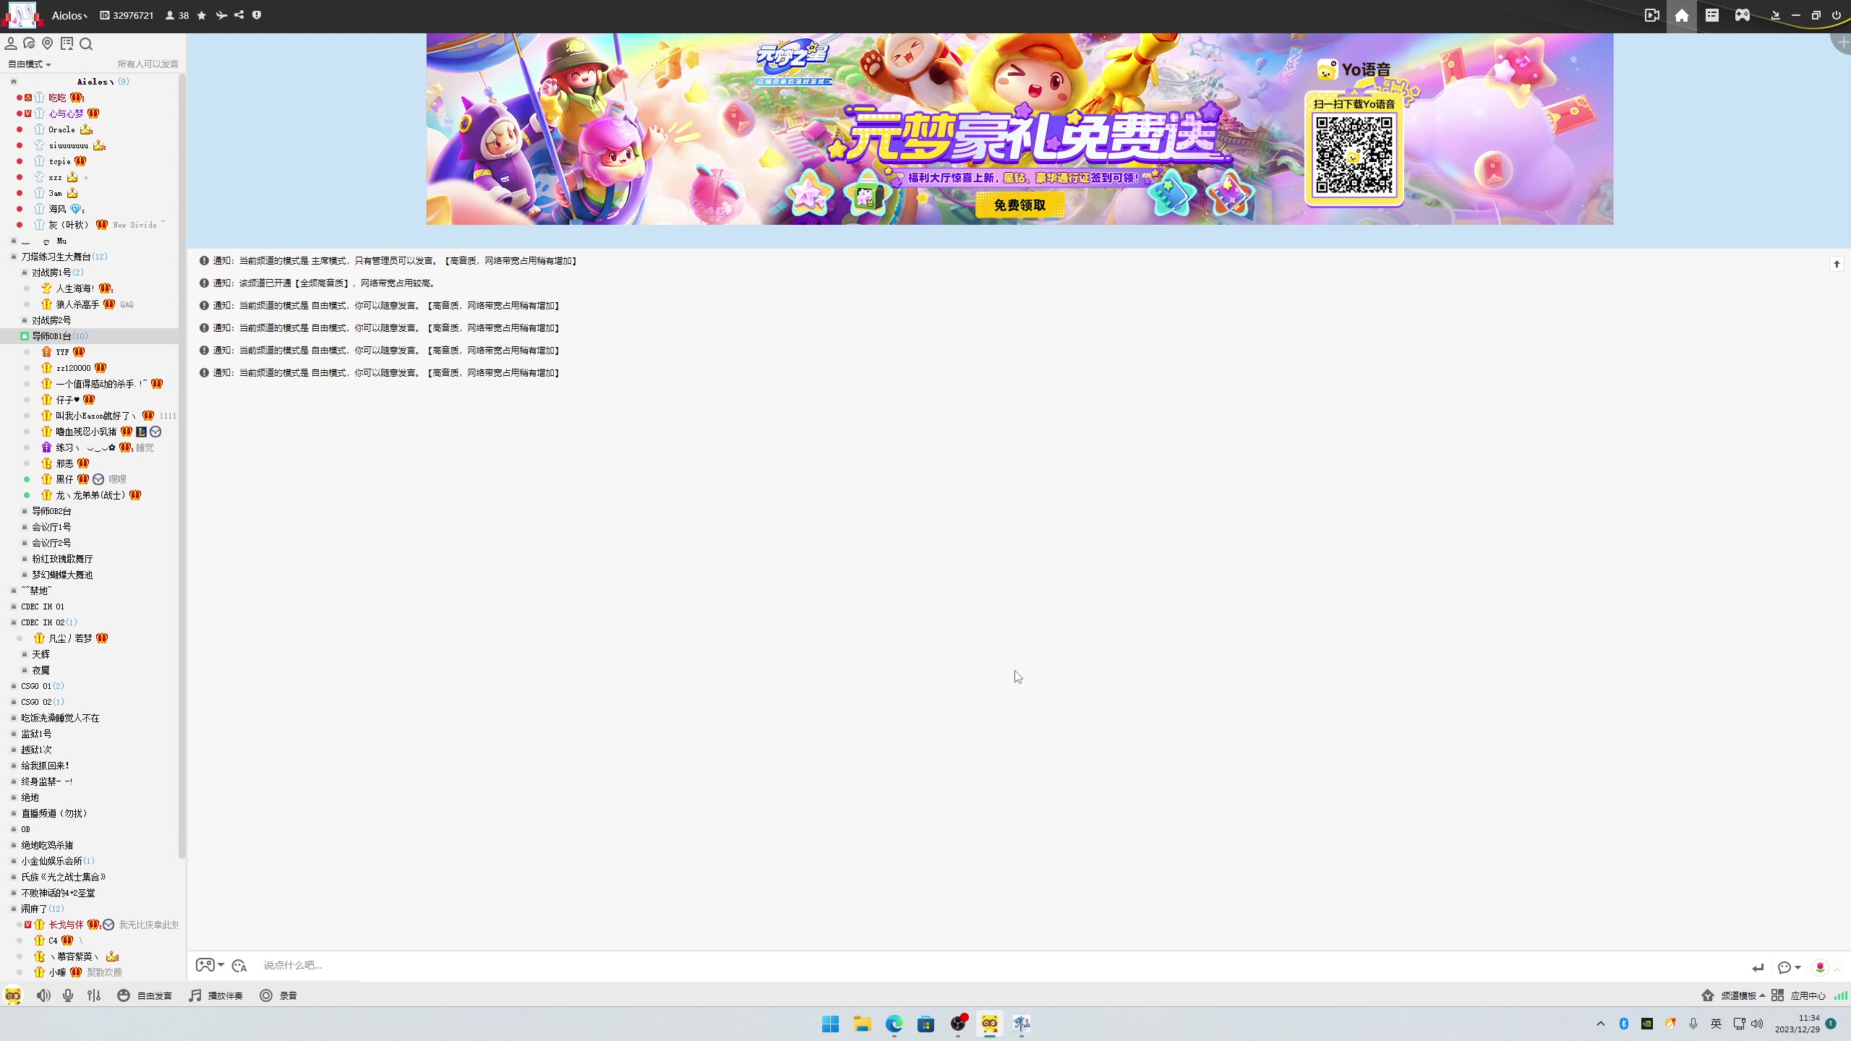The width and height of the screenshot is (1851, 1041).
Task: Show the online member count 38
Action: (x=177, y=15)
